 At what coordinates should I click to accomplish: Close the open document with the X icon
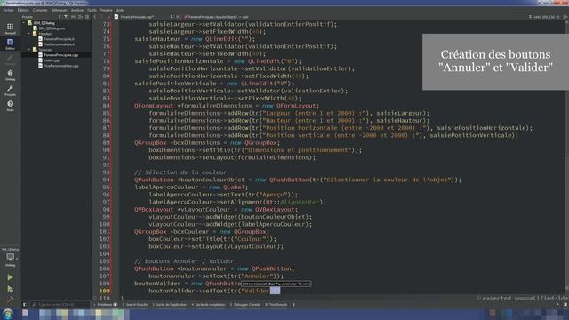pos(178,17)
